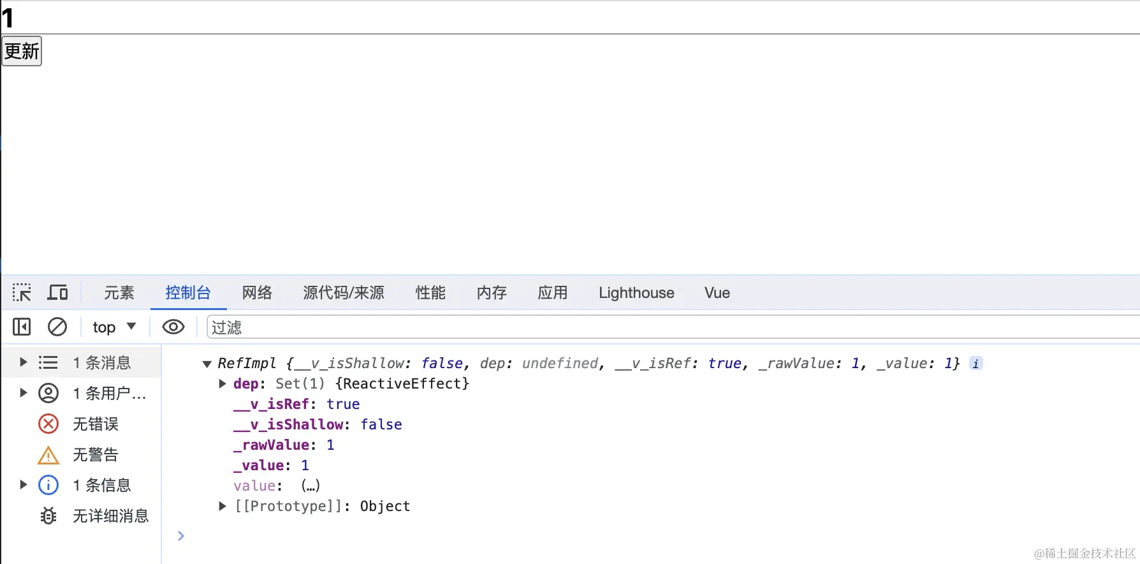
Task: Open the 内存 tab
Action: coord(492,293)
